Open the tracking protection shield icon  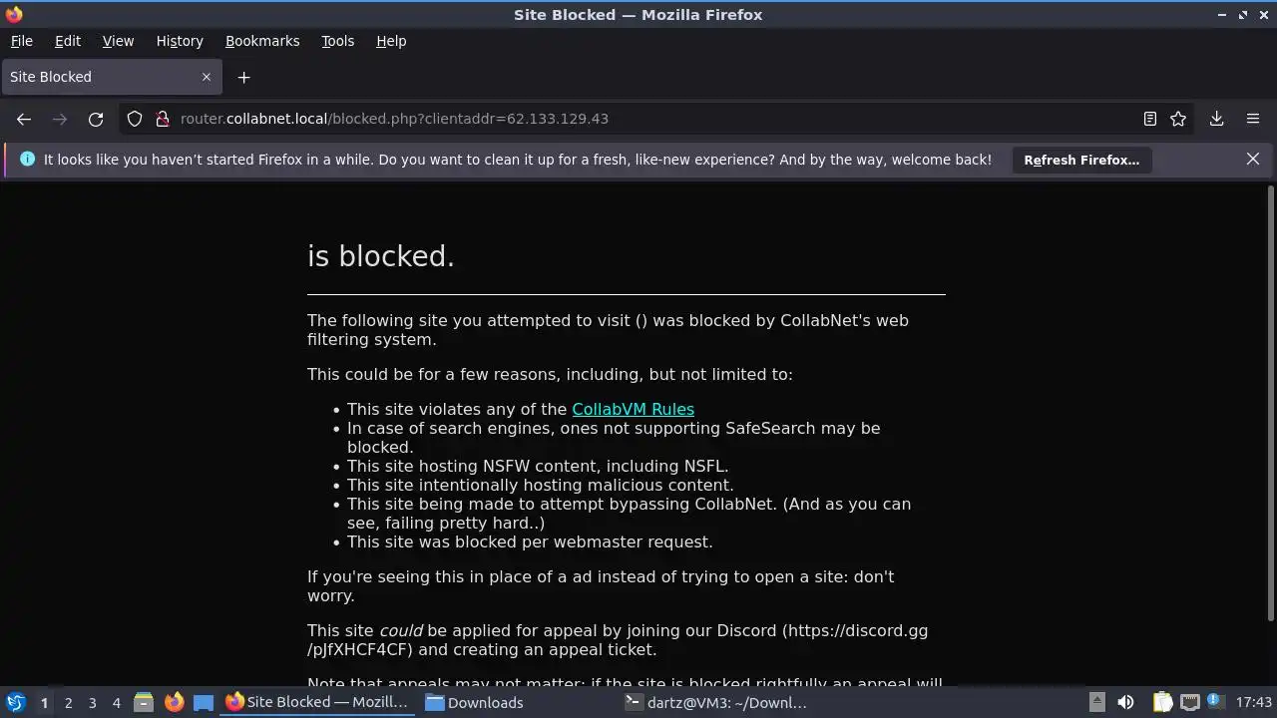coord(135,119)
